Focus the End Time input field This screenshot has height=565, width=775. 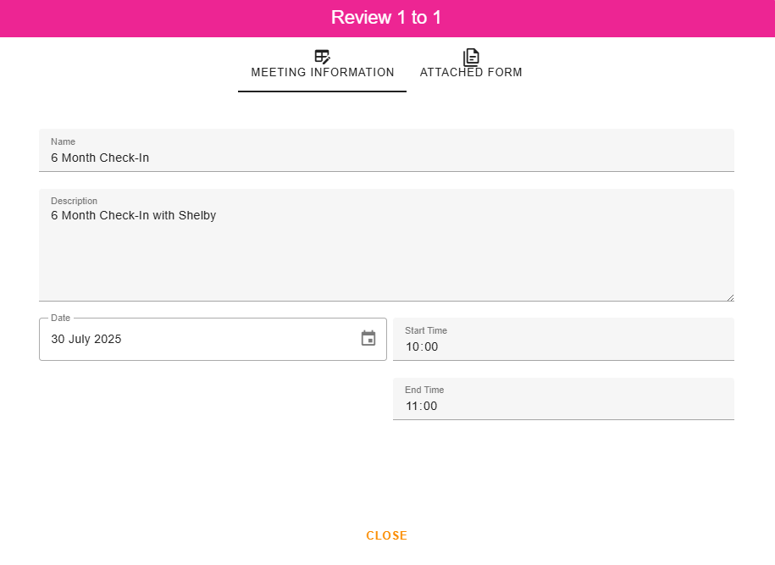(x=563, y=406)
